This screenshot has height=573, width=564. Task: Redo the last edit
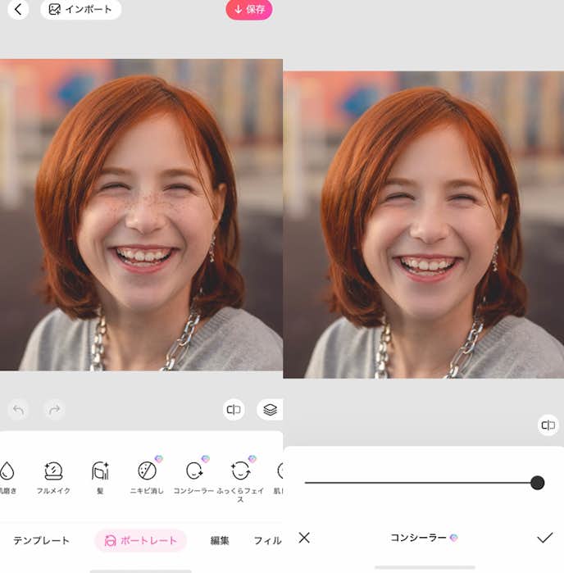(54, 409)
